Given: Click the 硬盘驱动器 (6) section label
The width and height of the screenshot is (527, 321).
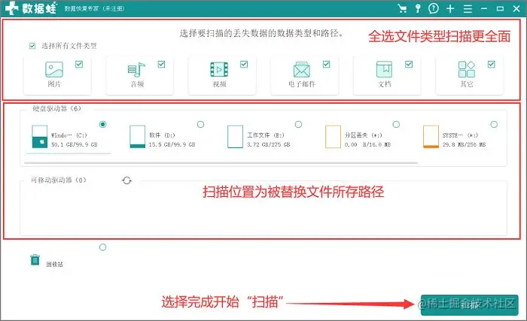Looking at the screenshot, I should (x=56, y=108).
